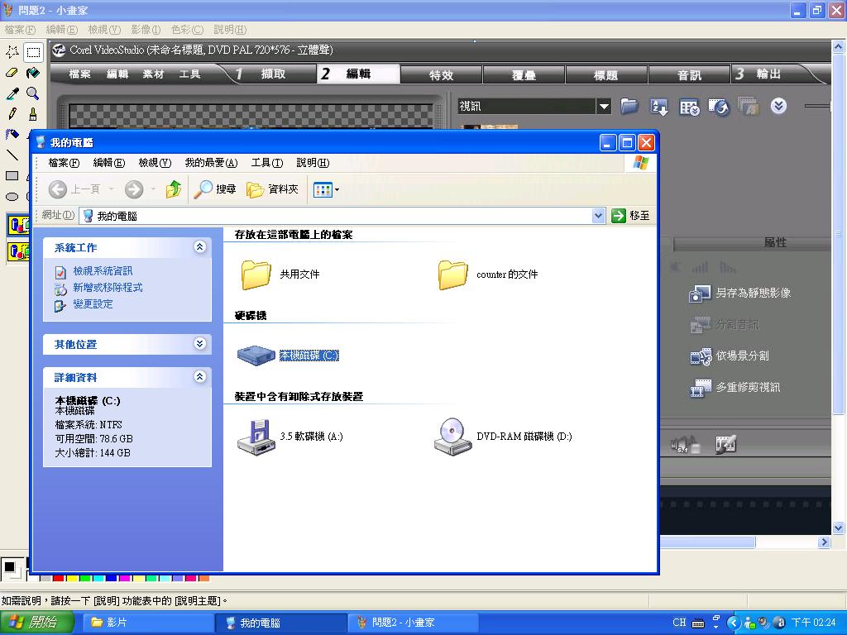Select the rectangular Select tool in Paint
The image size is (847, 635).
(33, 52)
